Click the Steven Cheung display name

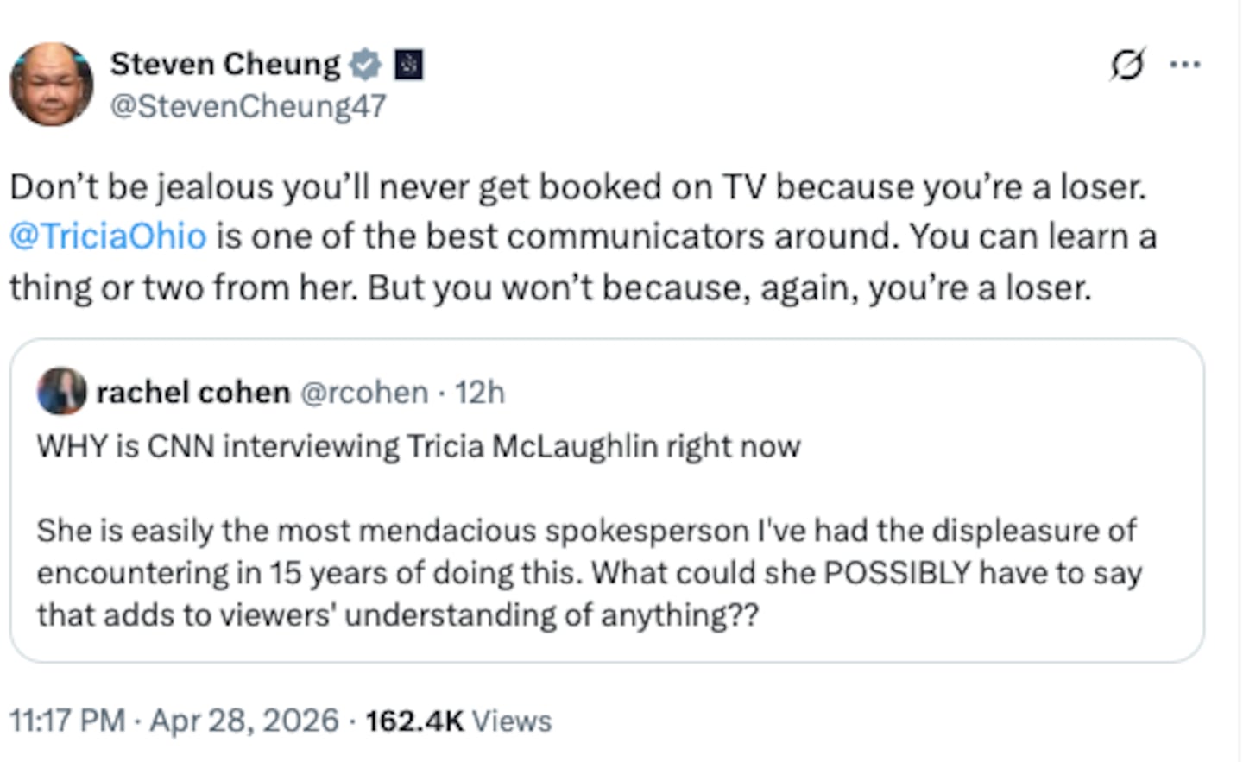pos(225,64)
